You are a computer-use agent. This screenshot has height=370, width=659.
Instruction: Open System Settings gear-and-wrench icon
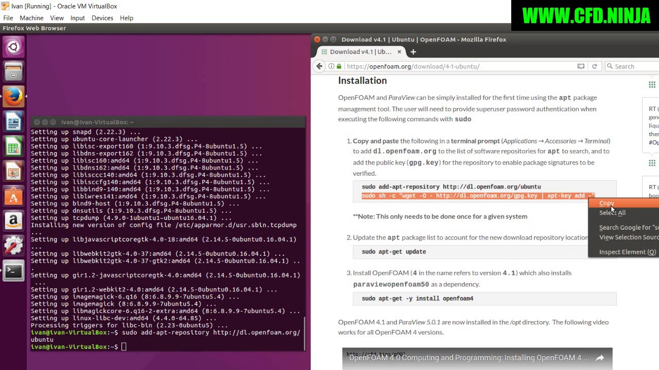click(13, 246)
